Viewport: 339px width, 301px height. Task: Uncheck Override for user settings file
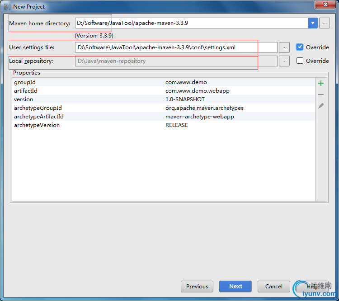coord(299,47)
